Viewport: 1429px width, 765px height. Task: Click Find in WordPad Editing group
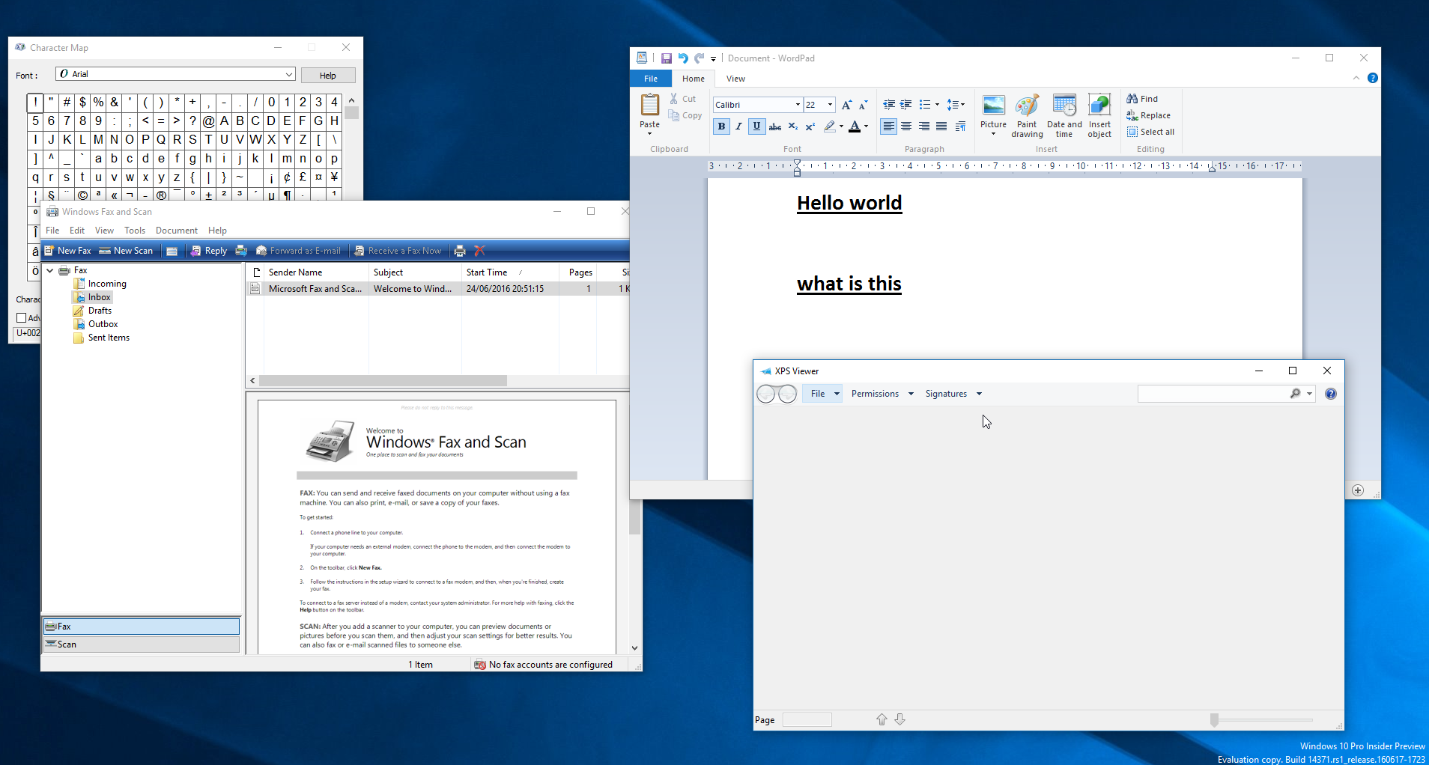coord(1143,99)
